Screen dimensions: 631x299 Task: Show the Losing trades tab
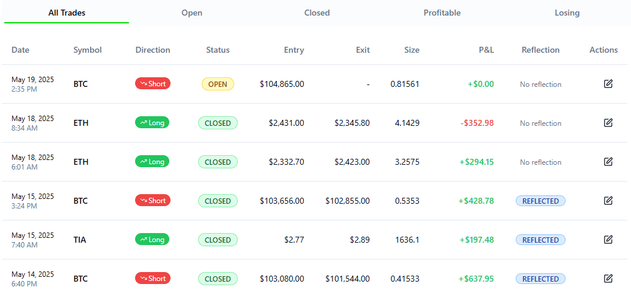[567, 13]
